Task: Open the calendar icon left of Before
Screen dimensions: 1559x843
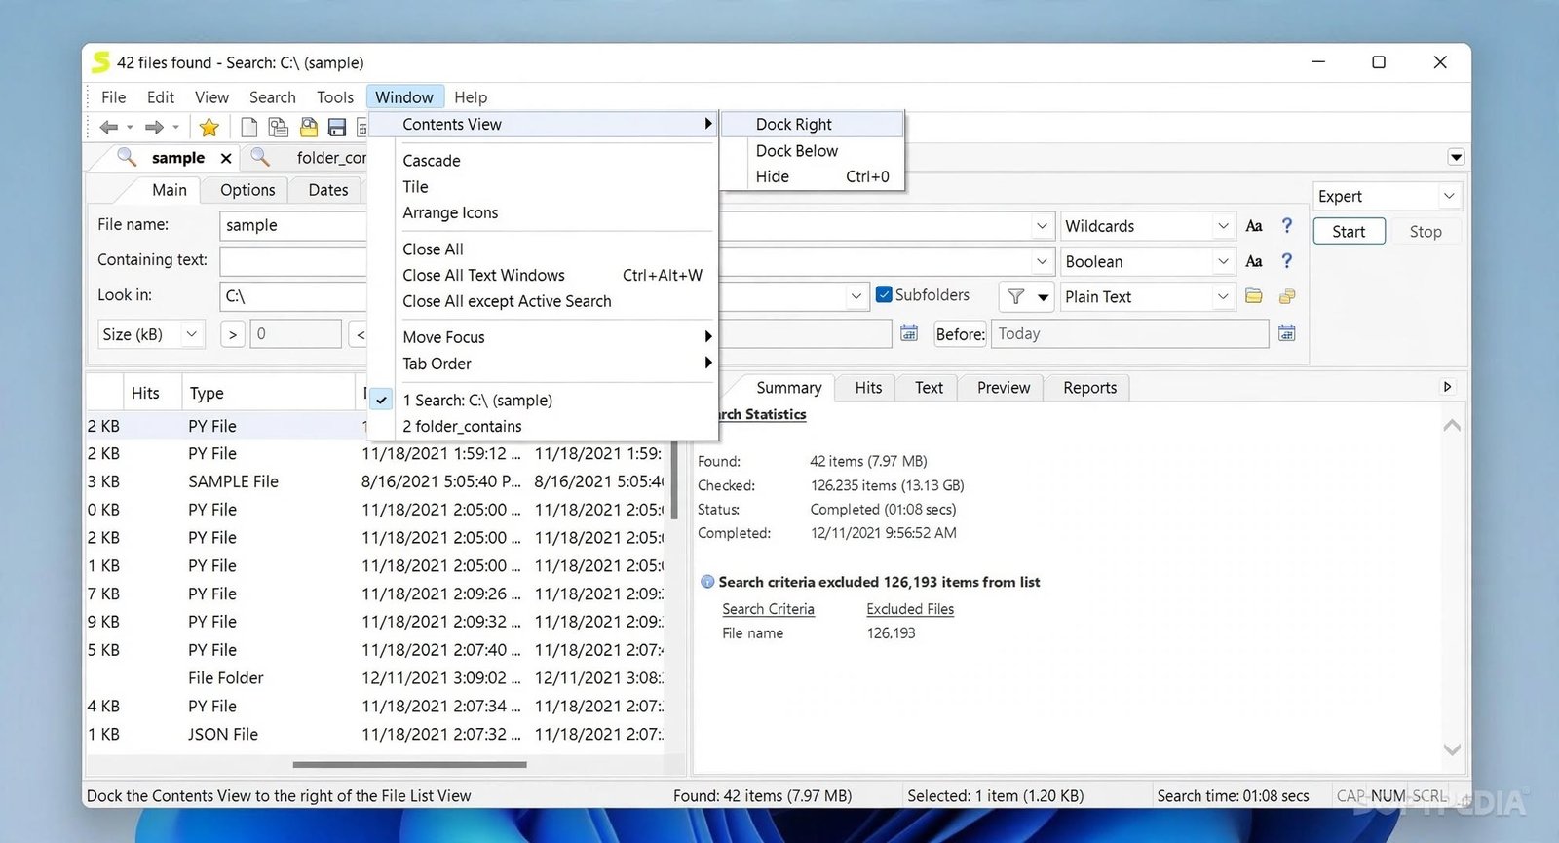Action: (909, 333)
